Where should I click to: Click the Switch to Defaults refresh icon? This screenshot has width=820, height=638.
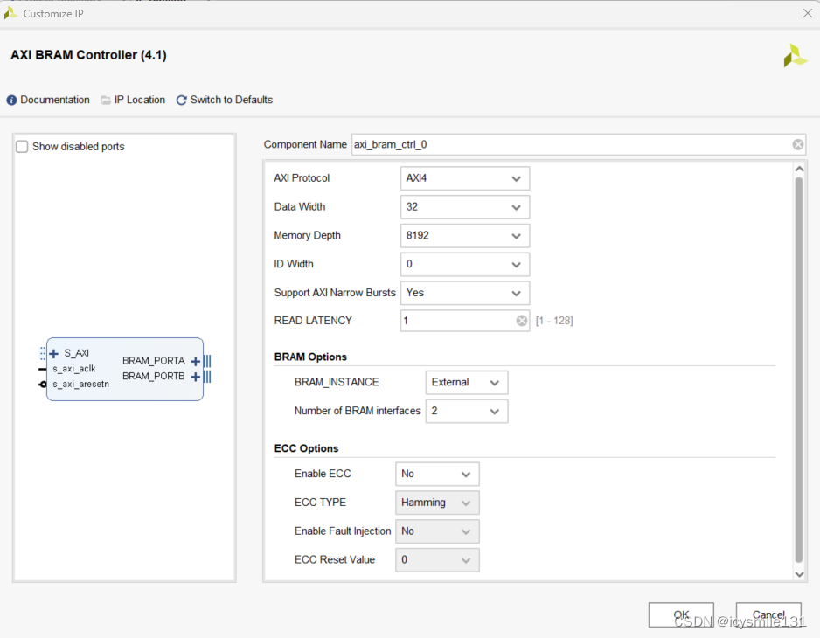pyautogui.click(x=182, y=100)
